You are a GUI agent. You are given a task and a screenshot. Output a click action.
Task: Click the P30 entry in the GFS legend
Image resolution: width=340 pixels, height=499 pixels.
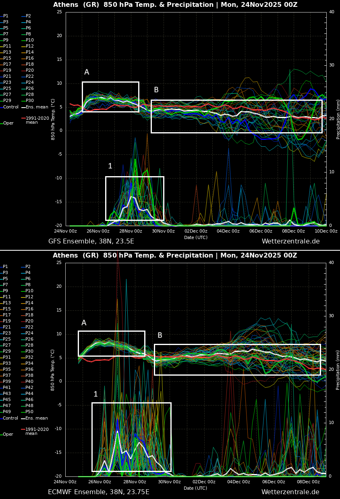(x=30, y=101)
